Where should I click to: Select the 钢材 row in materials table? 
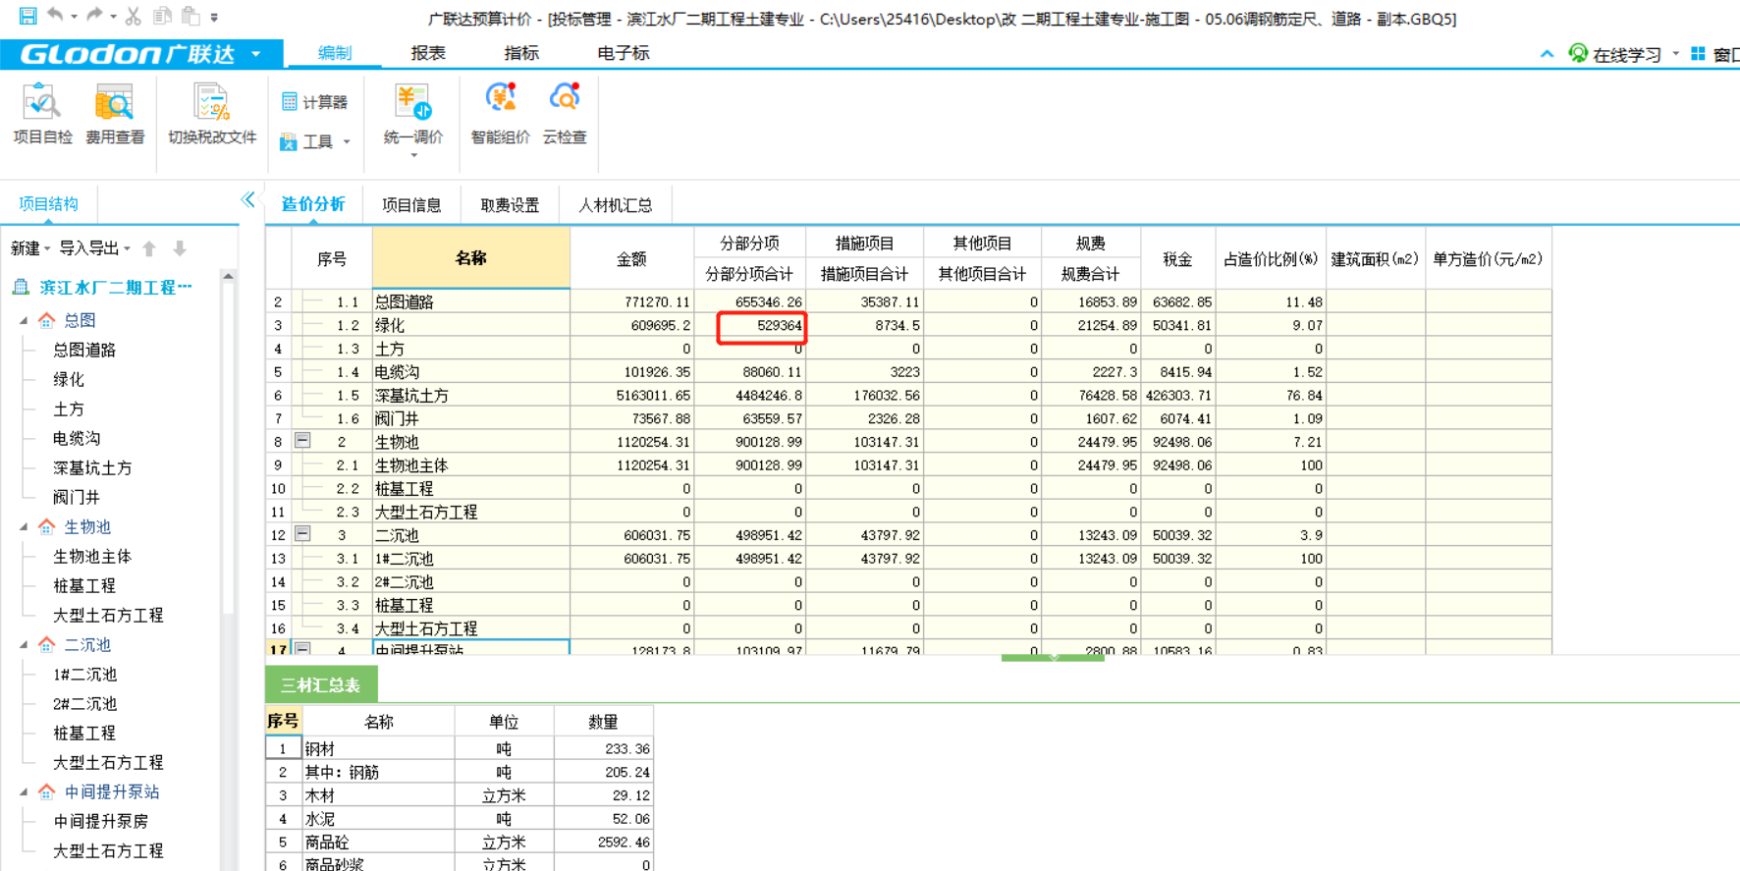click(460, 748)
